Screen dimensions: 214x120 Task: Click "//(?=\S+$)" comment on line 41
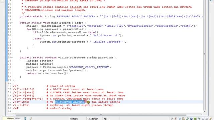pos(21,102)
